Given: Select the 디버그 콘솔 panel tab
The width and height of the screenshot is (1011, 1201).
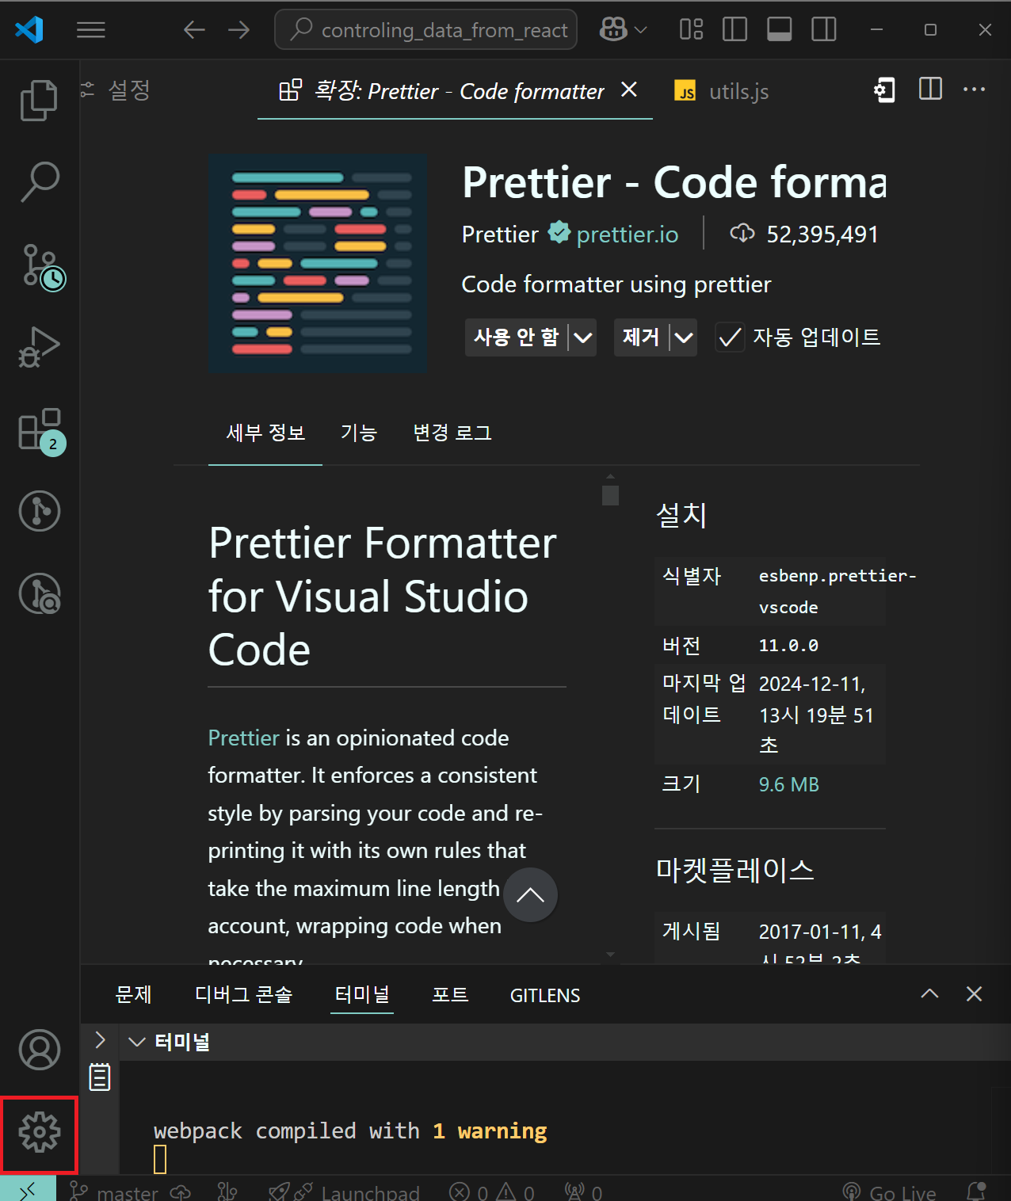Looking at the screenshot, I should point(244,994).
